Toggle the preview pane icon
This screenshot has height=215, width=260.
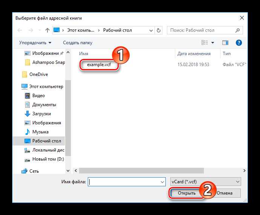coord(225,43)
